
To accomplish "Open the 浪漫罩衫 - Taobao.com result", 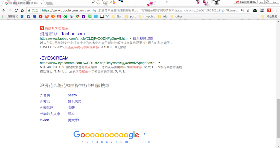I will (62, 34).
